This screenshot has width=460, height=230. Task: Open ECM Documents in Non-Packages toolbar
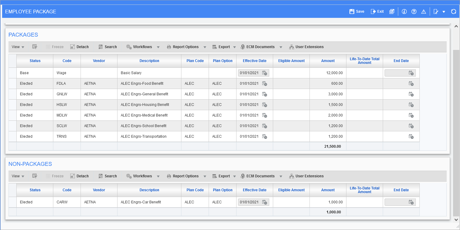257,176
